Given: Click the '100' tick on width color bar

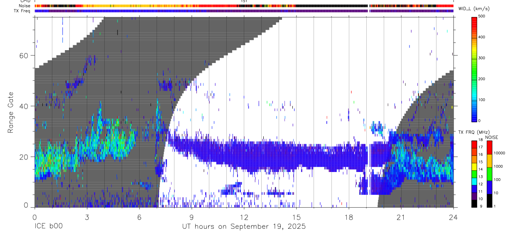Looking at the screenshot, I should coord(482,100).
